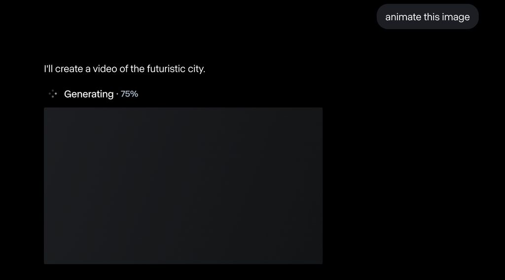Click the 75% progress percentage
Screen dimensions: 505x280
[x=129, y=94]
